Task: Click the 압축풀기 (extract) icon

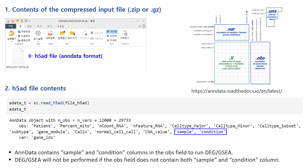Action: tap(12, 34)
